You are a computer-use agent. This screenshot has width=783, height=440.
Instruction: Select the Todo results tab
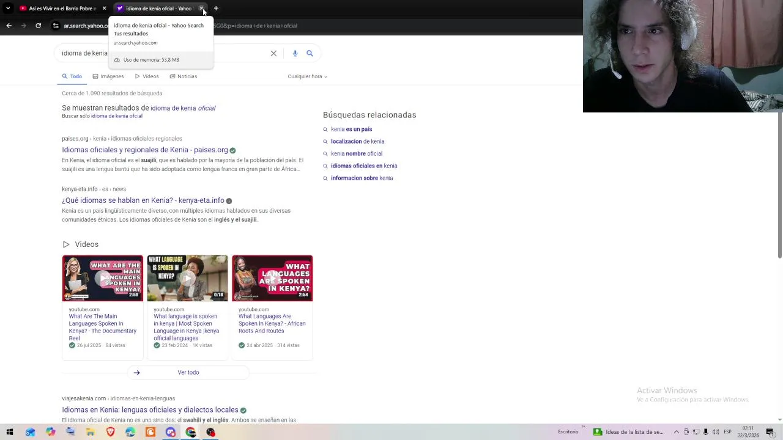tap(72, 76)
